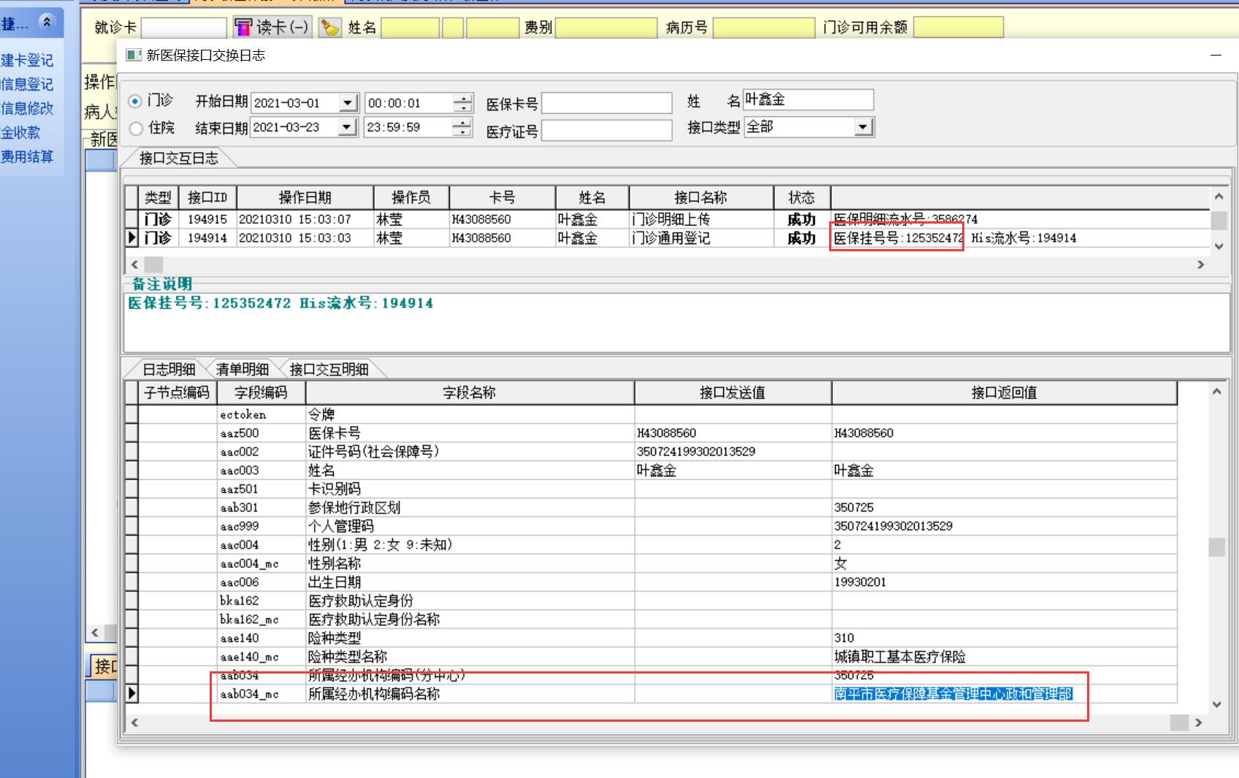Viewport: 1239px width, 778px height.
Task: Click the return value 城镇职工基本医疗保险
Action: (x=900, y=657)
